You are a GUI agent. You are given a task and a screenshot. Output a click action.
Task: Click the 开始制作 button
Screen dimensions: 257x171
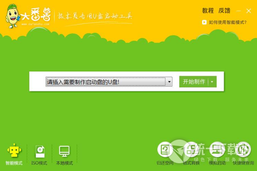194,81
